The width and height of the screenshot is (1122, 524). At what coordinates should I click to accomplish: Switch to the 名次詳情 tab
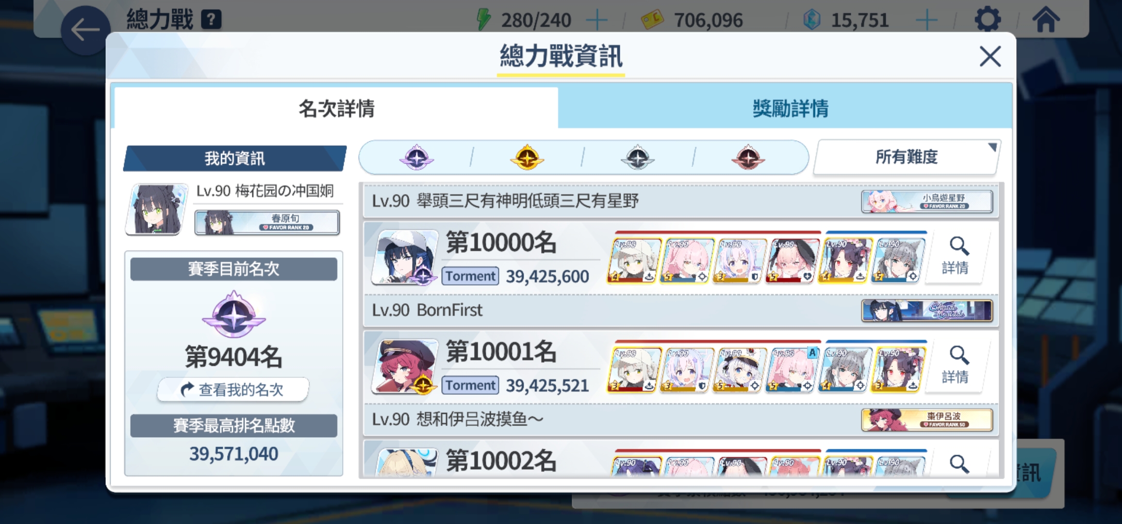336,108
